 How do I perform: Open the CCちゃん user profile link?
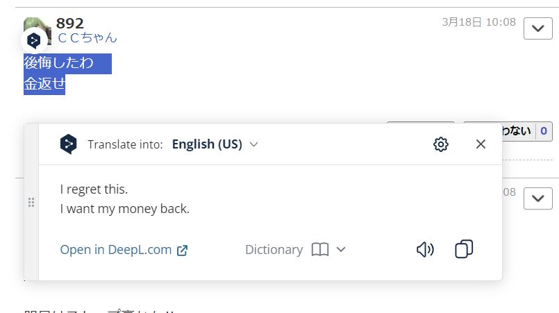87,37
